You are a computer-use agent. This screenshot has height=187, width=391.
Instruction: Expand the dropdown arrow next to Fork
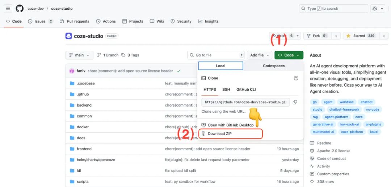(x=336, y=36)
